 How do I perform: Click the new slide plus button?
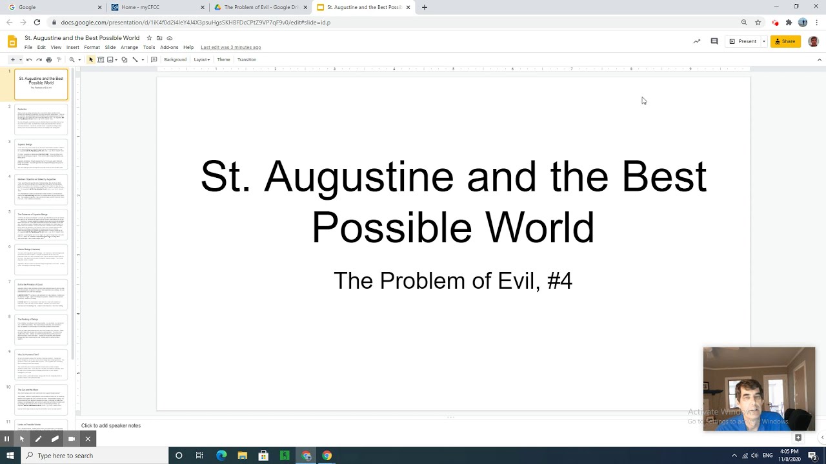12,59
